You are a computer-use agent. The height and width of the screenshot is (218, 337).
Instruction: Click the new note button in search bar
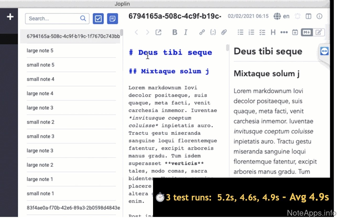[112, 19]
